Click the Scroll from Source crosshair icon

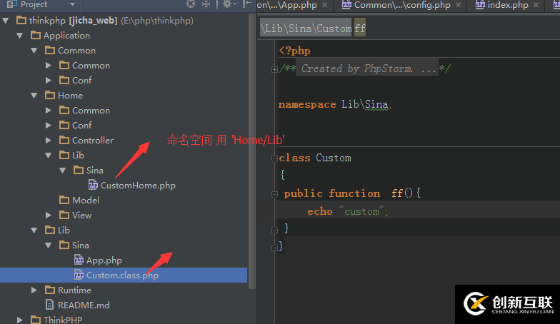point(191,4)
